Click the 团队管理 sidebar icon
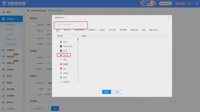The height and width of the screenshot is (112, 200). tap(3, 89)
